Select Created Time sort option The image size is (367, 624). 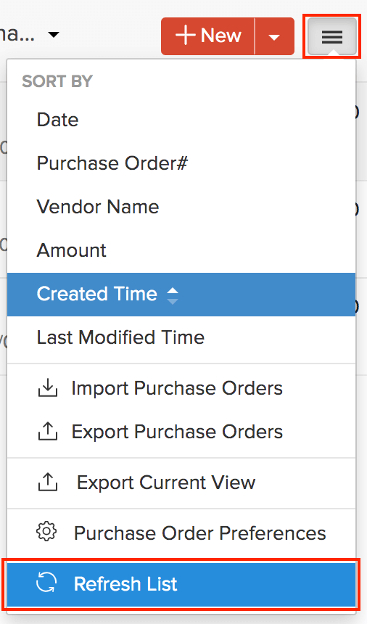coord(181,295)
